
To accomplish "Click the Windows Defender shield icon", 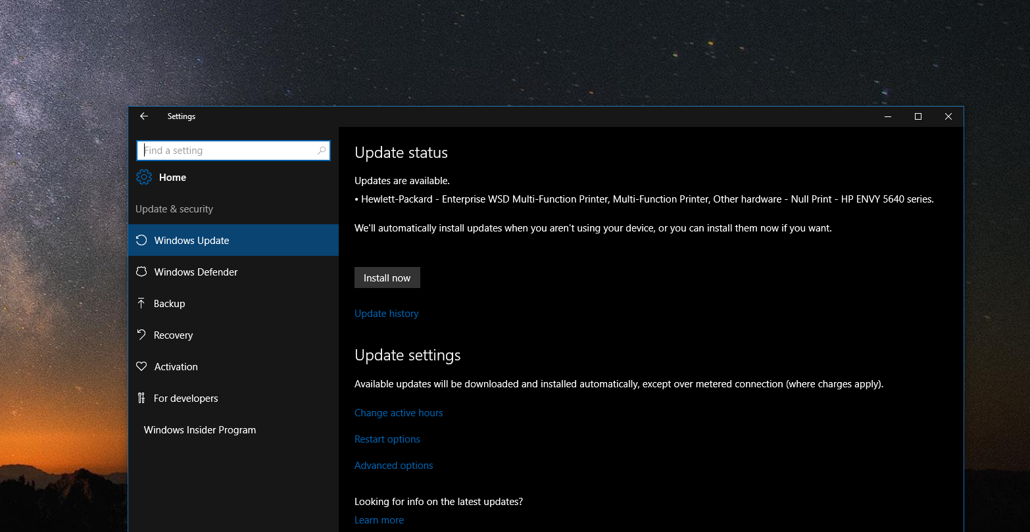I will [x=141, y=272].
